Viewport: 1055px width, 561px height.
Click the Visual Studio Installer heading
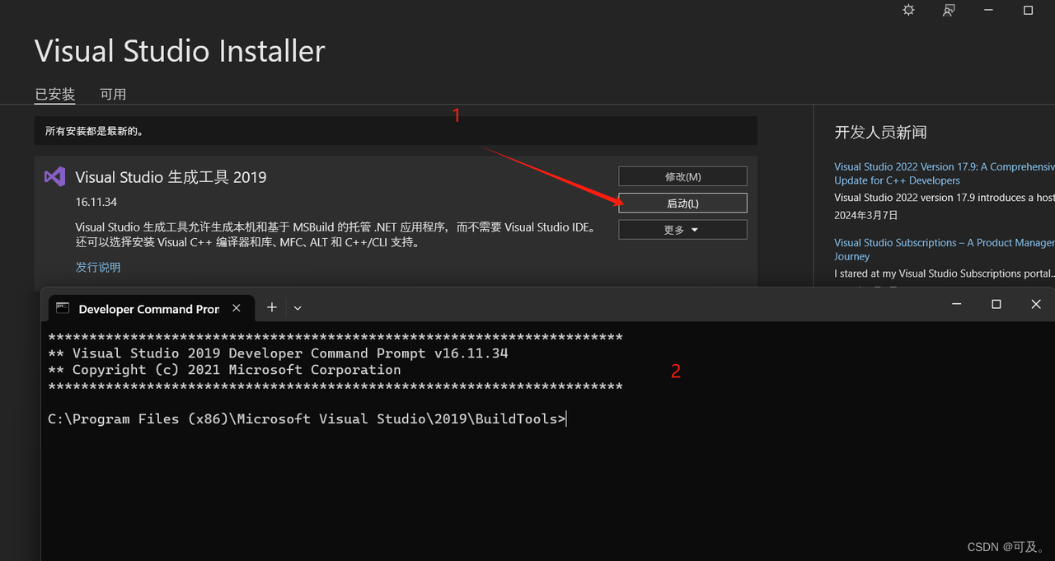tap(180, 51)
